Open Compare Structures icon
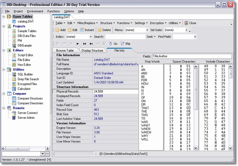Screen dimensions: 238x166 (x=14, y=98)
